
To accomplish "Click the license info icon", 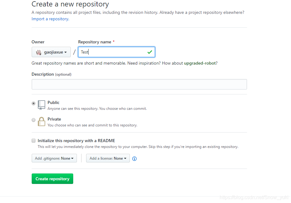I will (134, 159).
